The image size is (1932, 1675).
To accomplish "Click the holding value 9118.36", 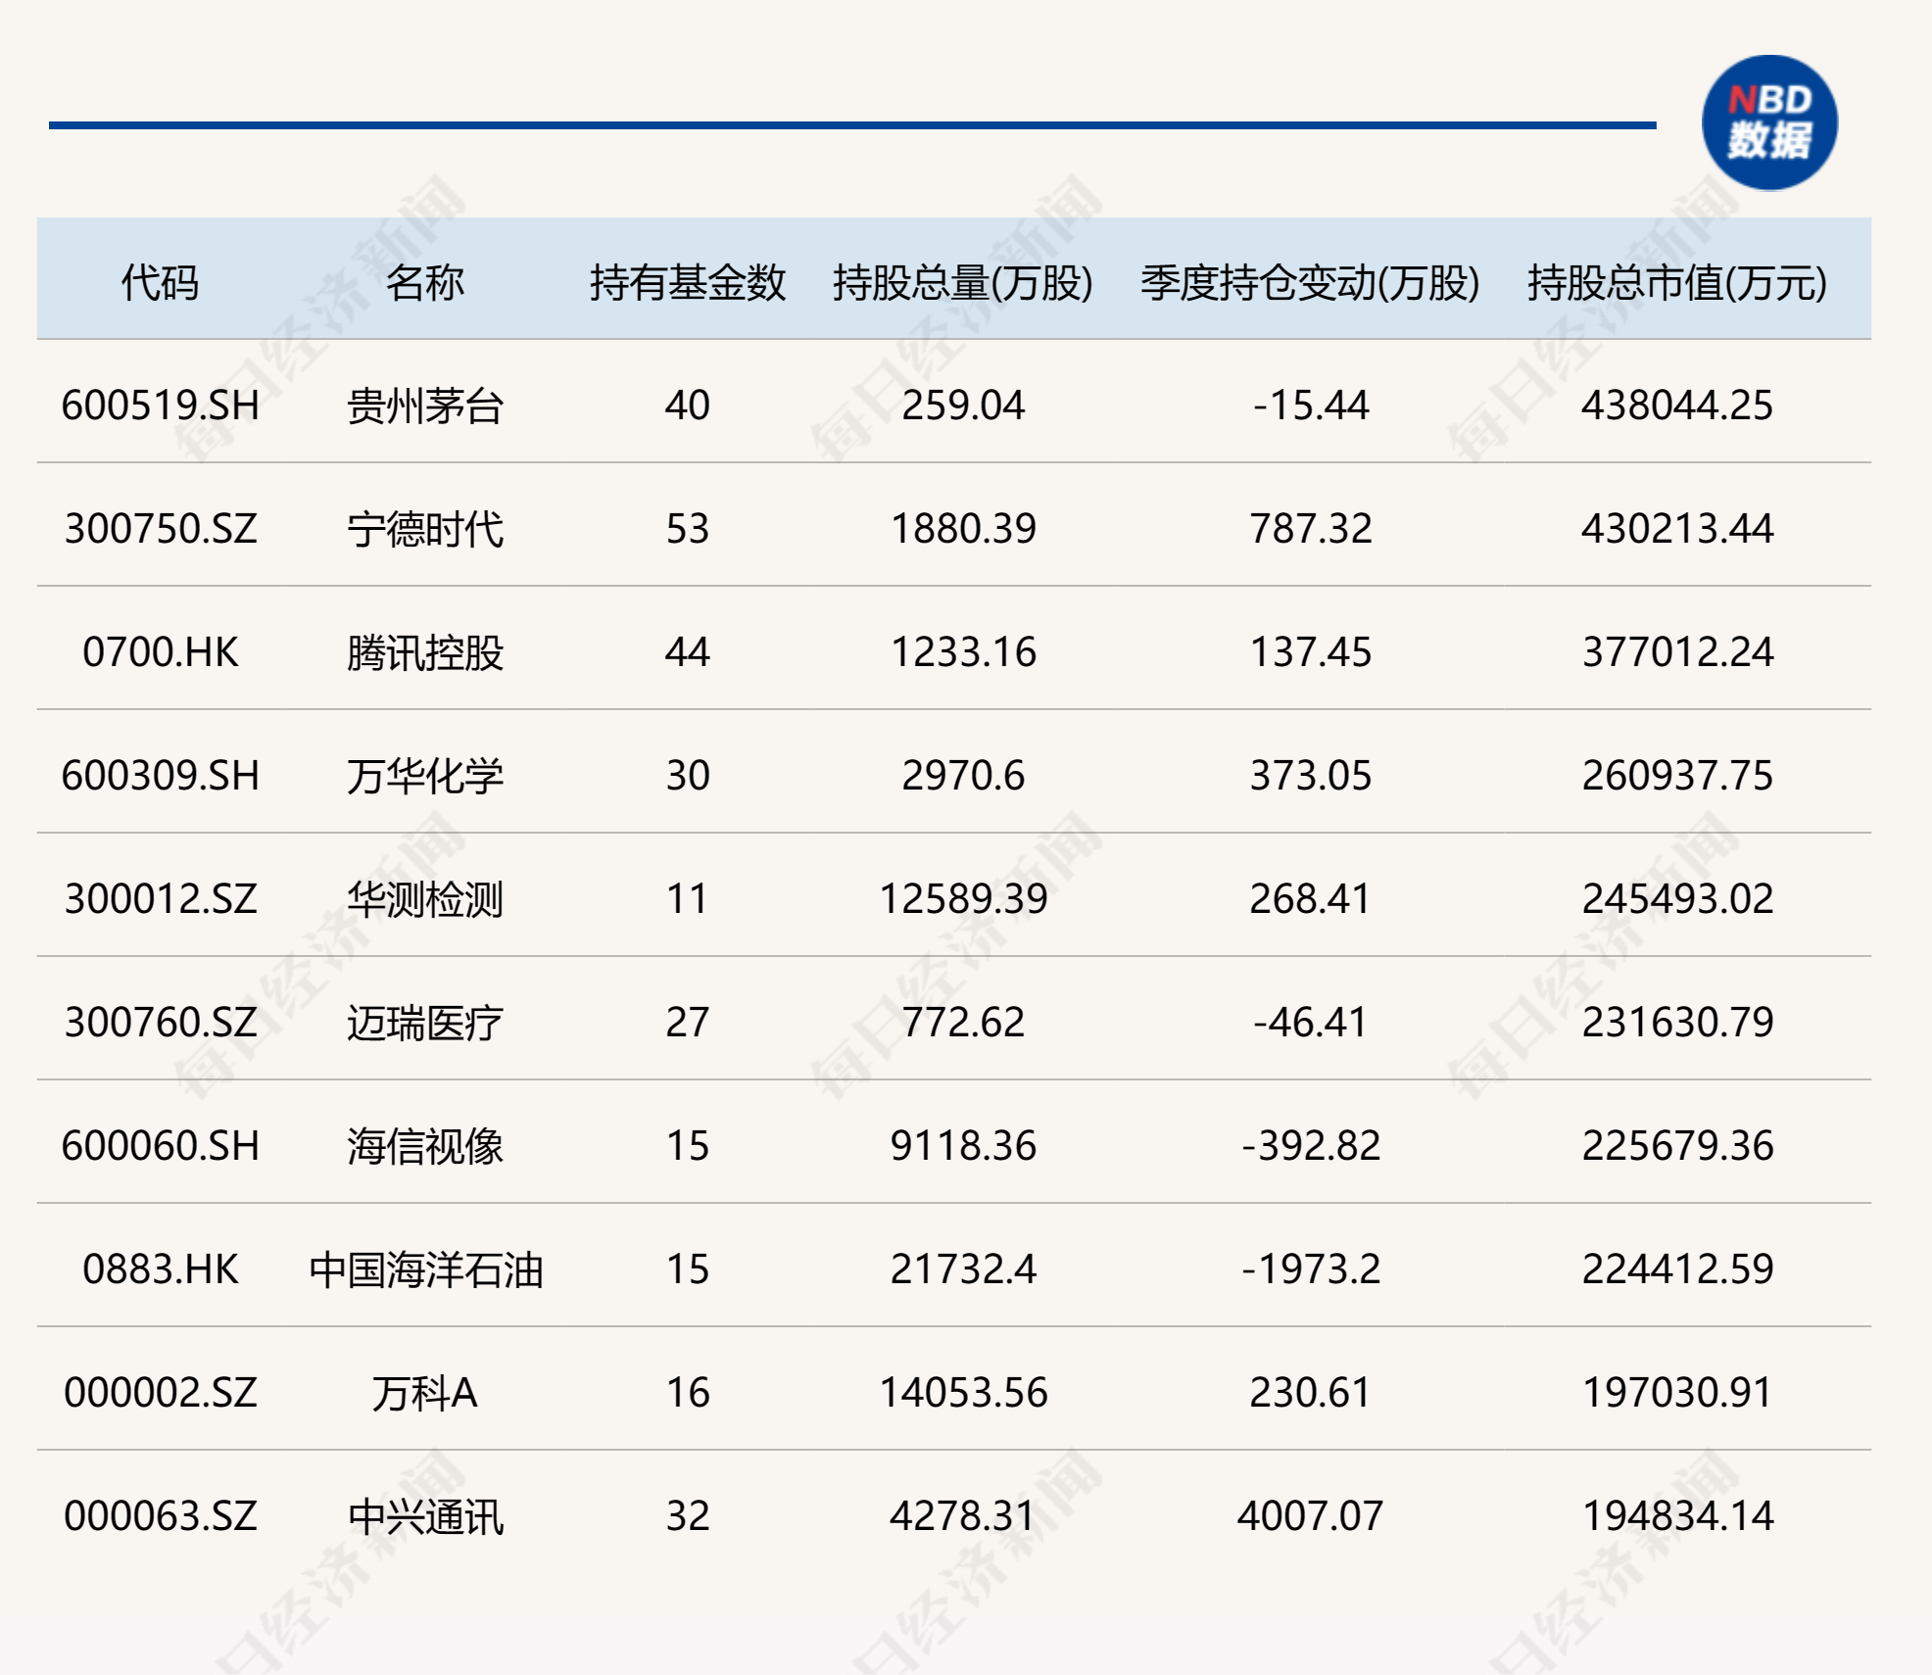I will point(963,1146).
